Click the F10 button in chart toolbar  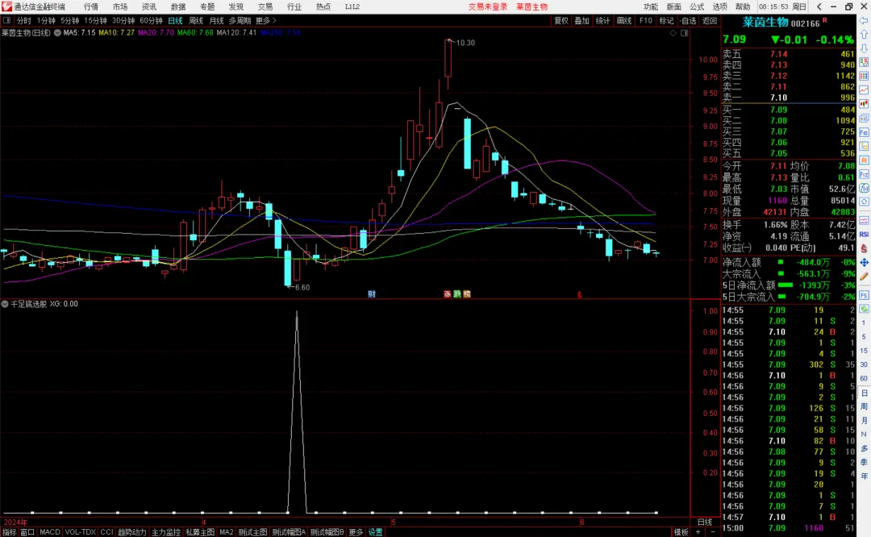(645, 20)
